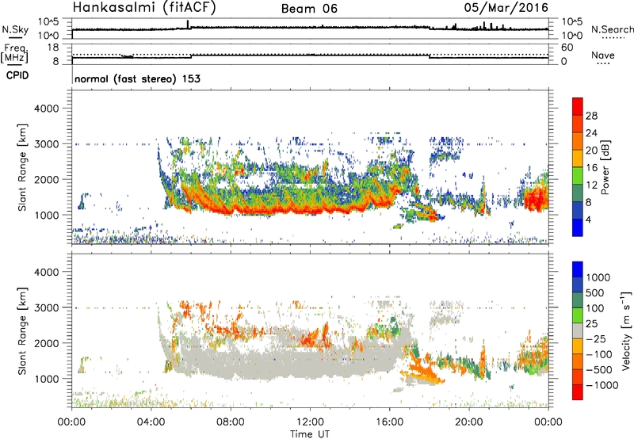Click velocity panel "Slant Range [km]" label

pos(22,331)
